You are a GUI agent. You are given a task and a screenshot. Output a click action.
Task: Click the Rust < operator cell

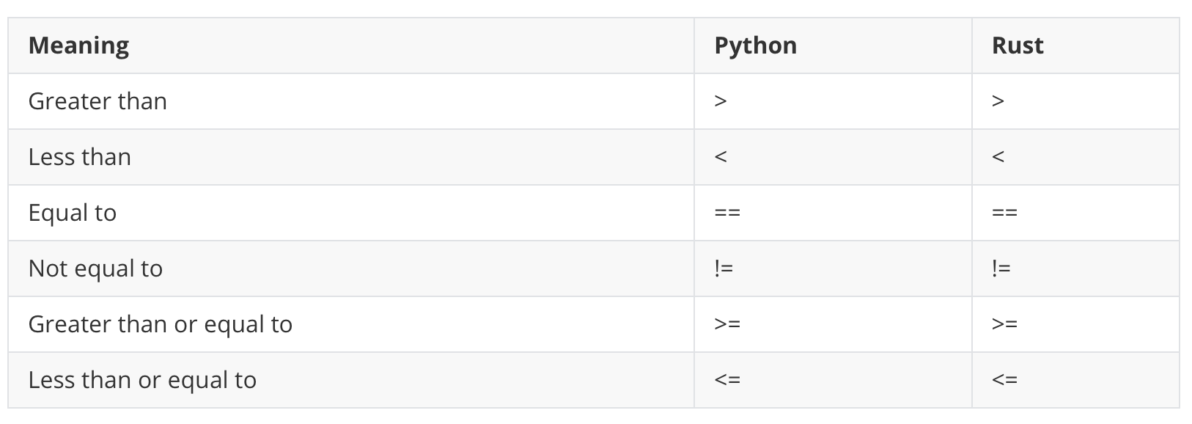coord(1076,157)
